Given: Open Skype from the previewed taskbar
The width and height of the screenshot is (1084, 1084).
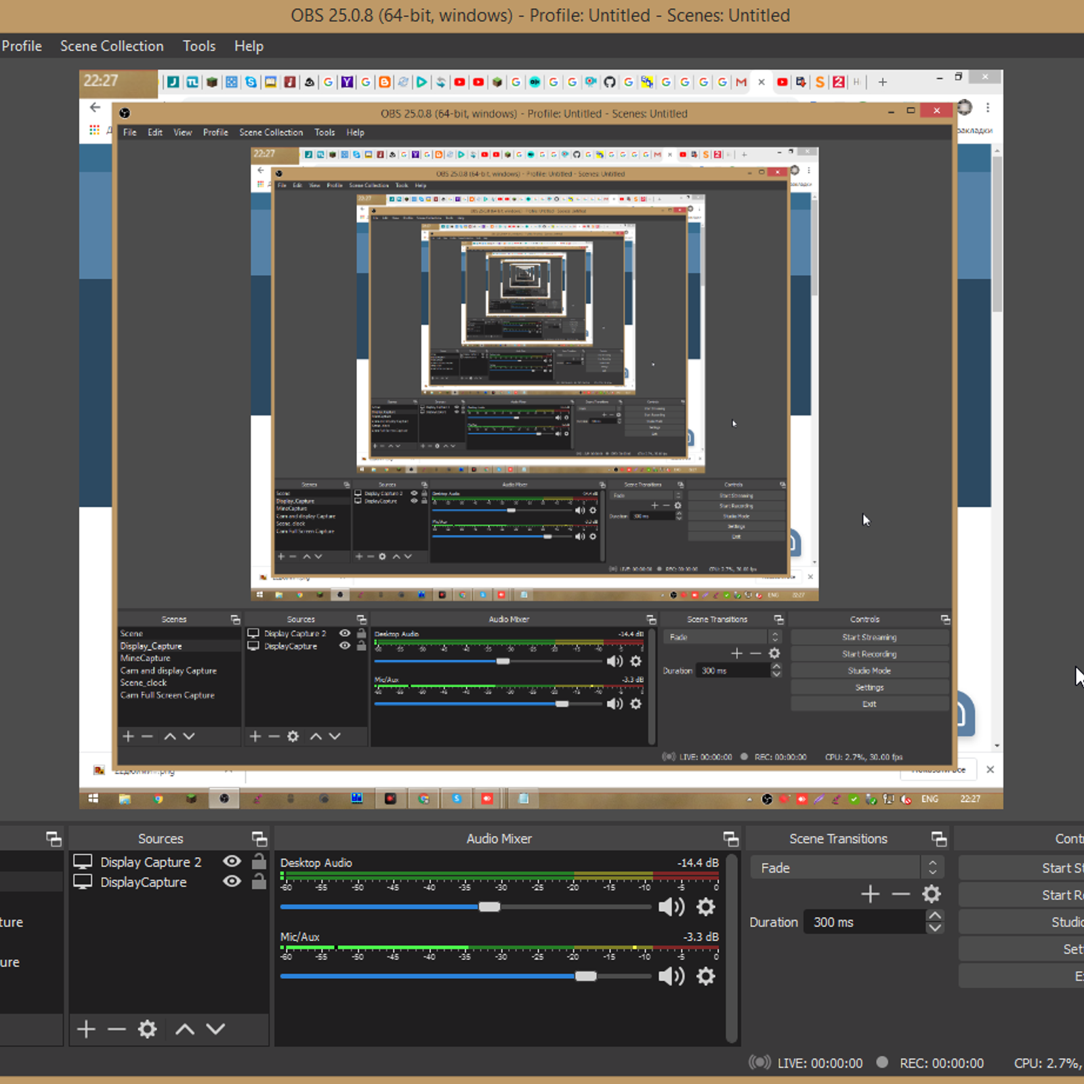Looking at the screenshot, I should pyautogui.click(x=457, y=799).
